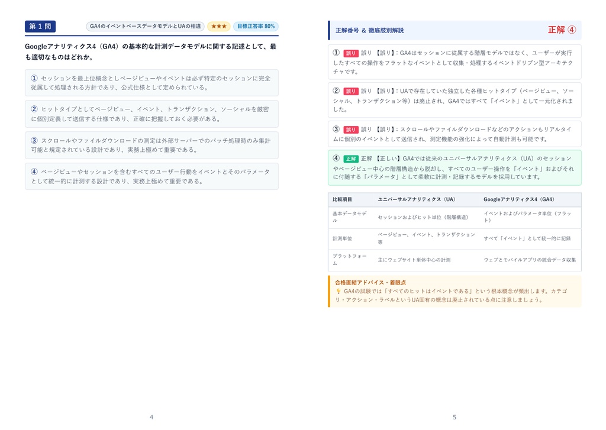
Task: Click the green 正解 badge in explanation ④
Action: (350, 159)
